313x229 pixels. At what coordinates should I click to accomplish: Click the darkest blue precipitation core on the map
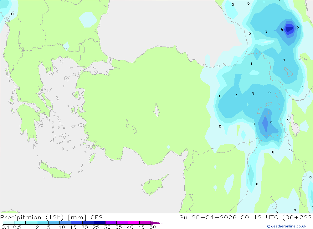[289, 29]
